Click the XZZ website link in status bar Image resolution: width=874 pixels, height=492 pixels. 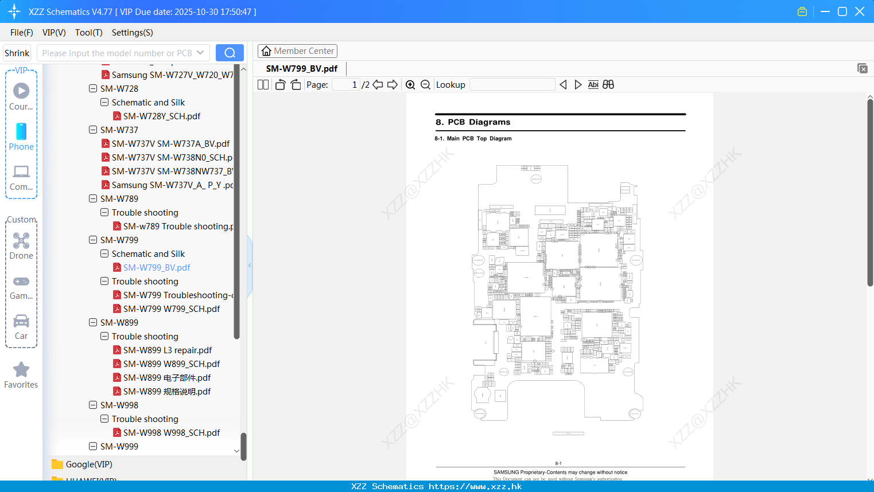click(475, 486)
